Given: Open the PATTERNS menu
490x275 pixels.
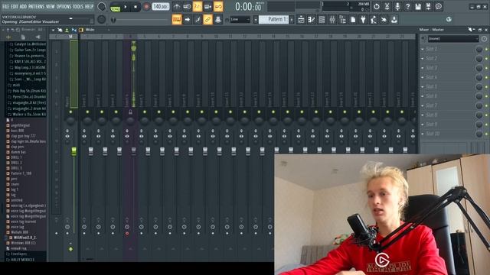Looking at the screenshot, I should [36, 7].
